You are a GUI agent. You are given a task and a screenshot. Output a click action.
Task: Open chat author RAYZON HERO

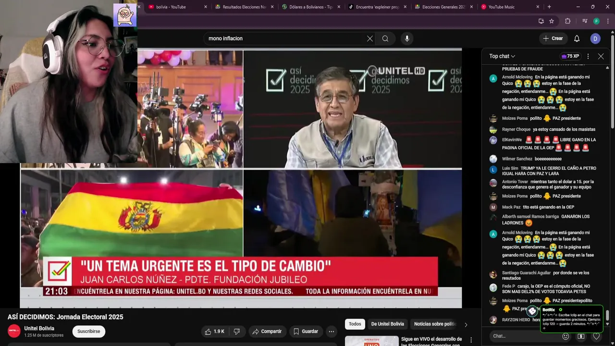click(516, 320)
